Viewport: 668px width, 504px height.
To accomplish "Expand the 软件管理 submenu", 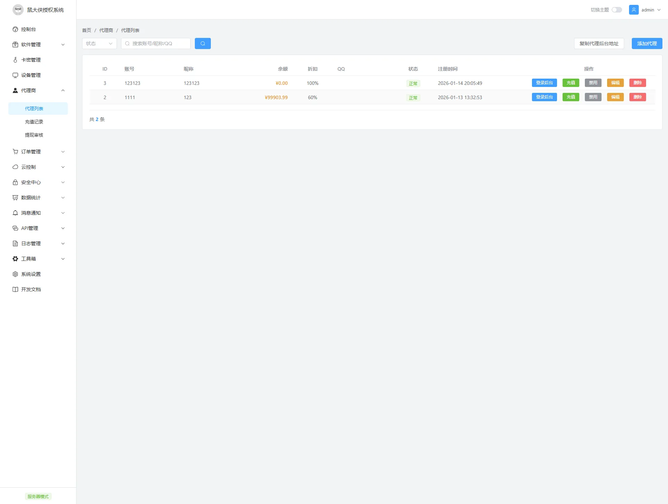I will click(63, 45).
